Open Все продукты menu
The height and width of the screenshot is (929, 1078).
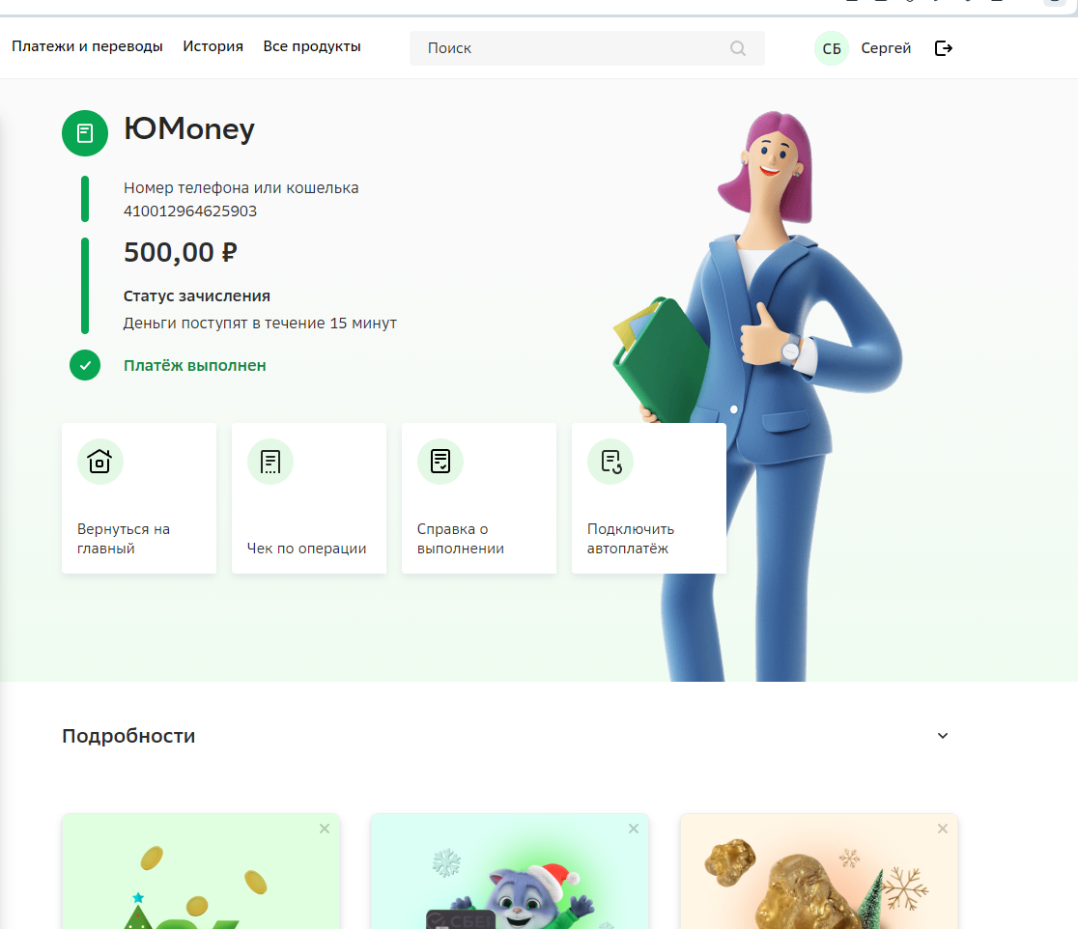(x=312, y=46)
